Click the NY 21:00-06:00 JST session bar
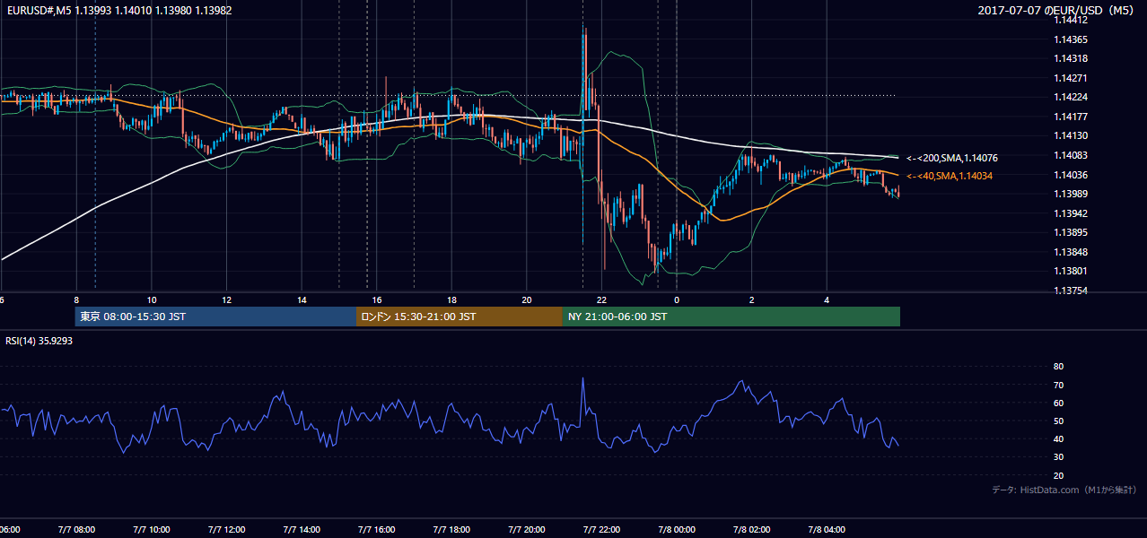This screenshot has height=538, width=1147. [731, 317]
